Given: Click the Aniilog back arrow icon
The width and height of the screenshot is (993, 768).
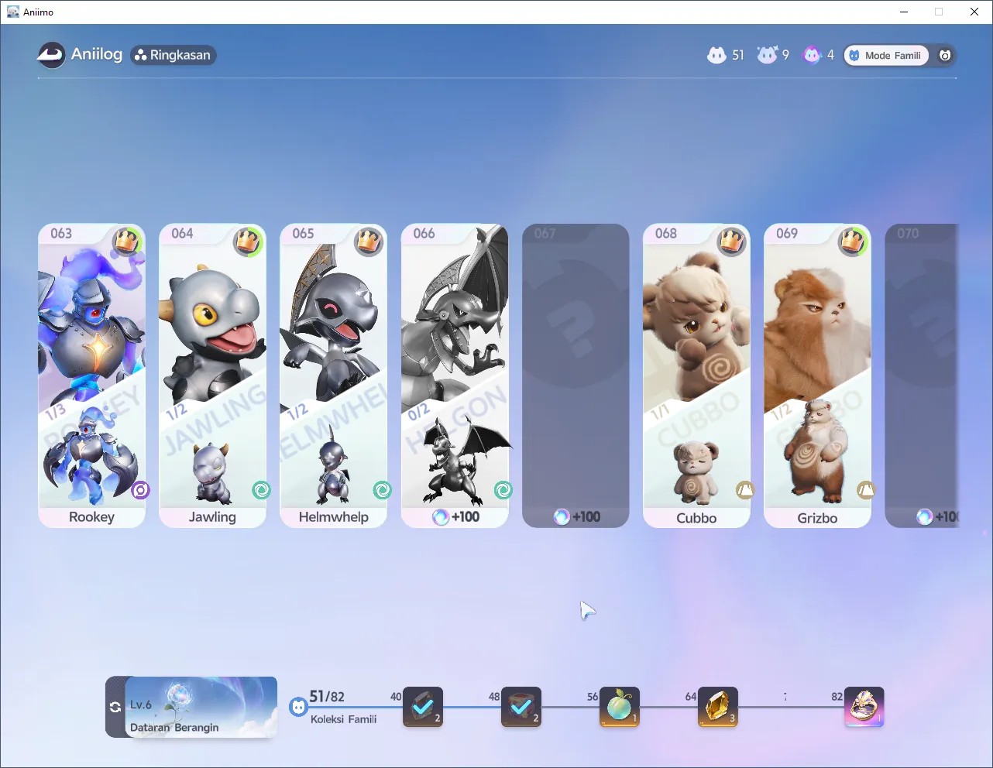Looking at the screenshot, I should click(51, 55).
